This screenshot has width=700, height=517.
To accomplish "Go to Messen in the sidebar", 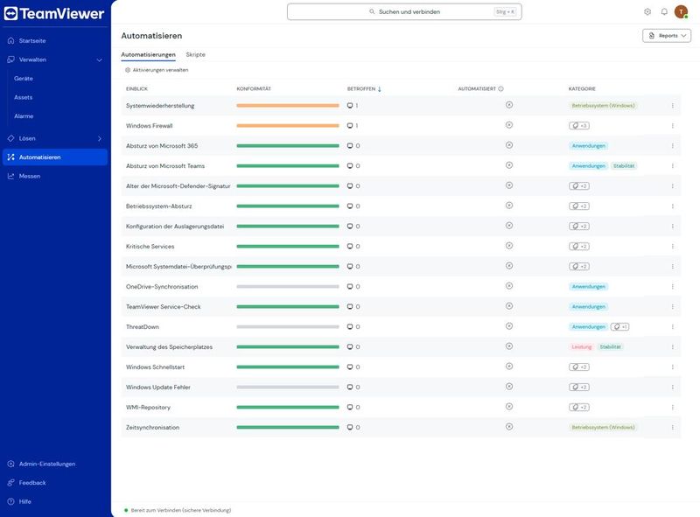I will click(x=30, y=177).
